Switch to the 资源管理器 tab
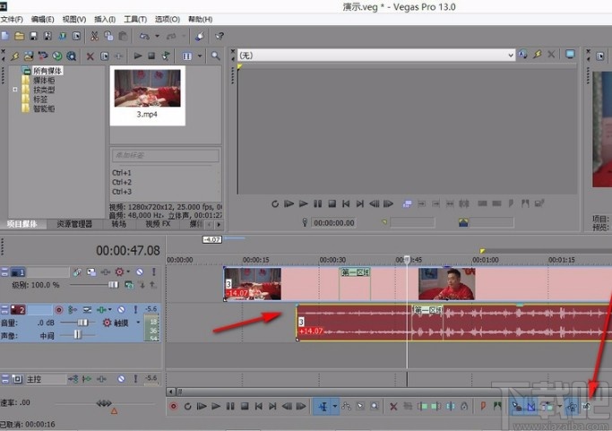This screenshot has height=431, width=612. click(x=74, y=224)
